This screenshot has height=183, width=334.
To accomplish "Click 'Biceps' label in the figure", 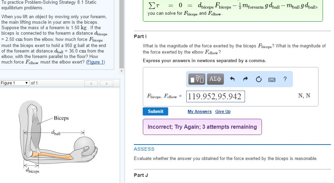I will (61, 118).
